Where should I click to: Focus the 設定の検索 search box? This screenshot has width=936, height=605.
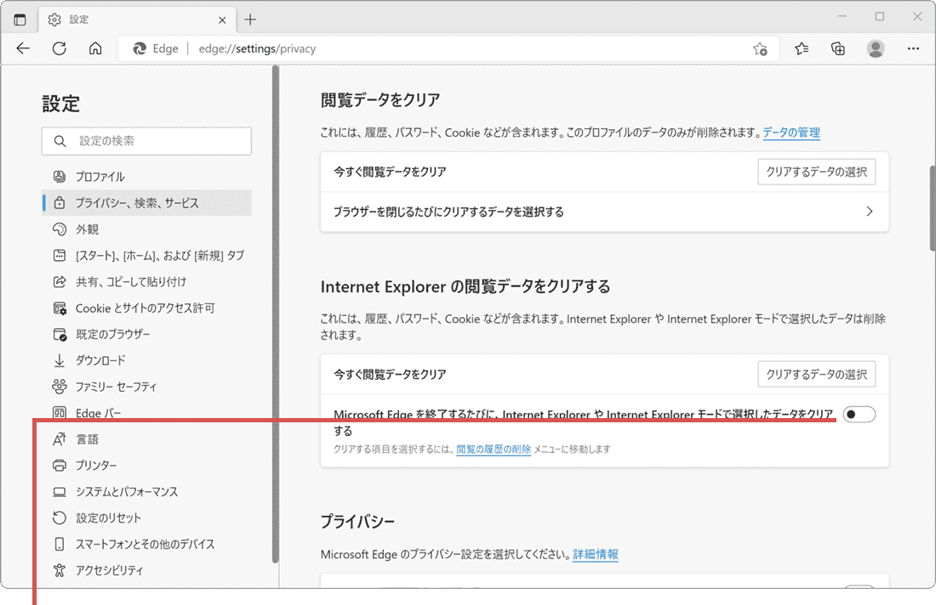pos(146,141)
